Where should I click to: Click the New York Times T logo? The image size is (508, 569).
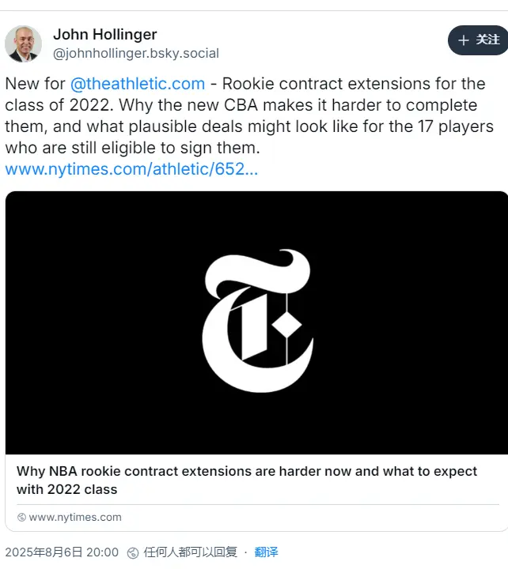pos(258,321)
